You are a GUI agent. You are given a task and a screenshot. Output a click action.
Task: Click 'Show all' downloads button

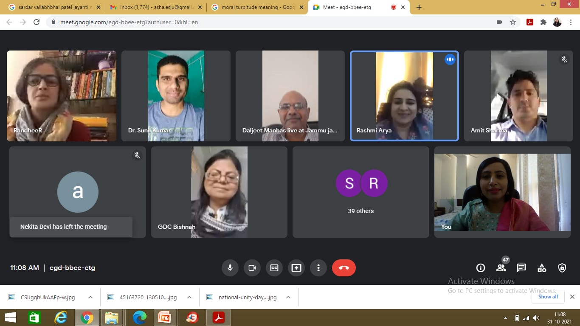point(548,297)
